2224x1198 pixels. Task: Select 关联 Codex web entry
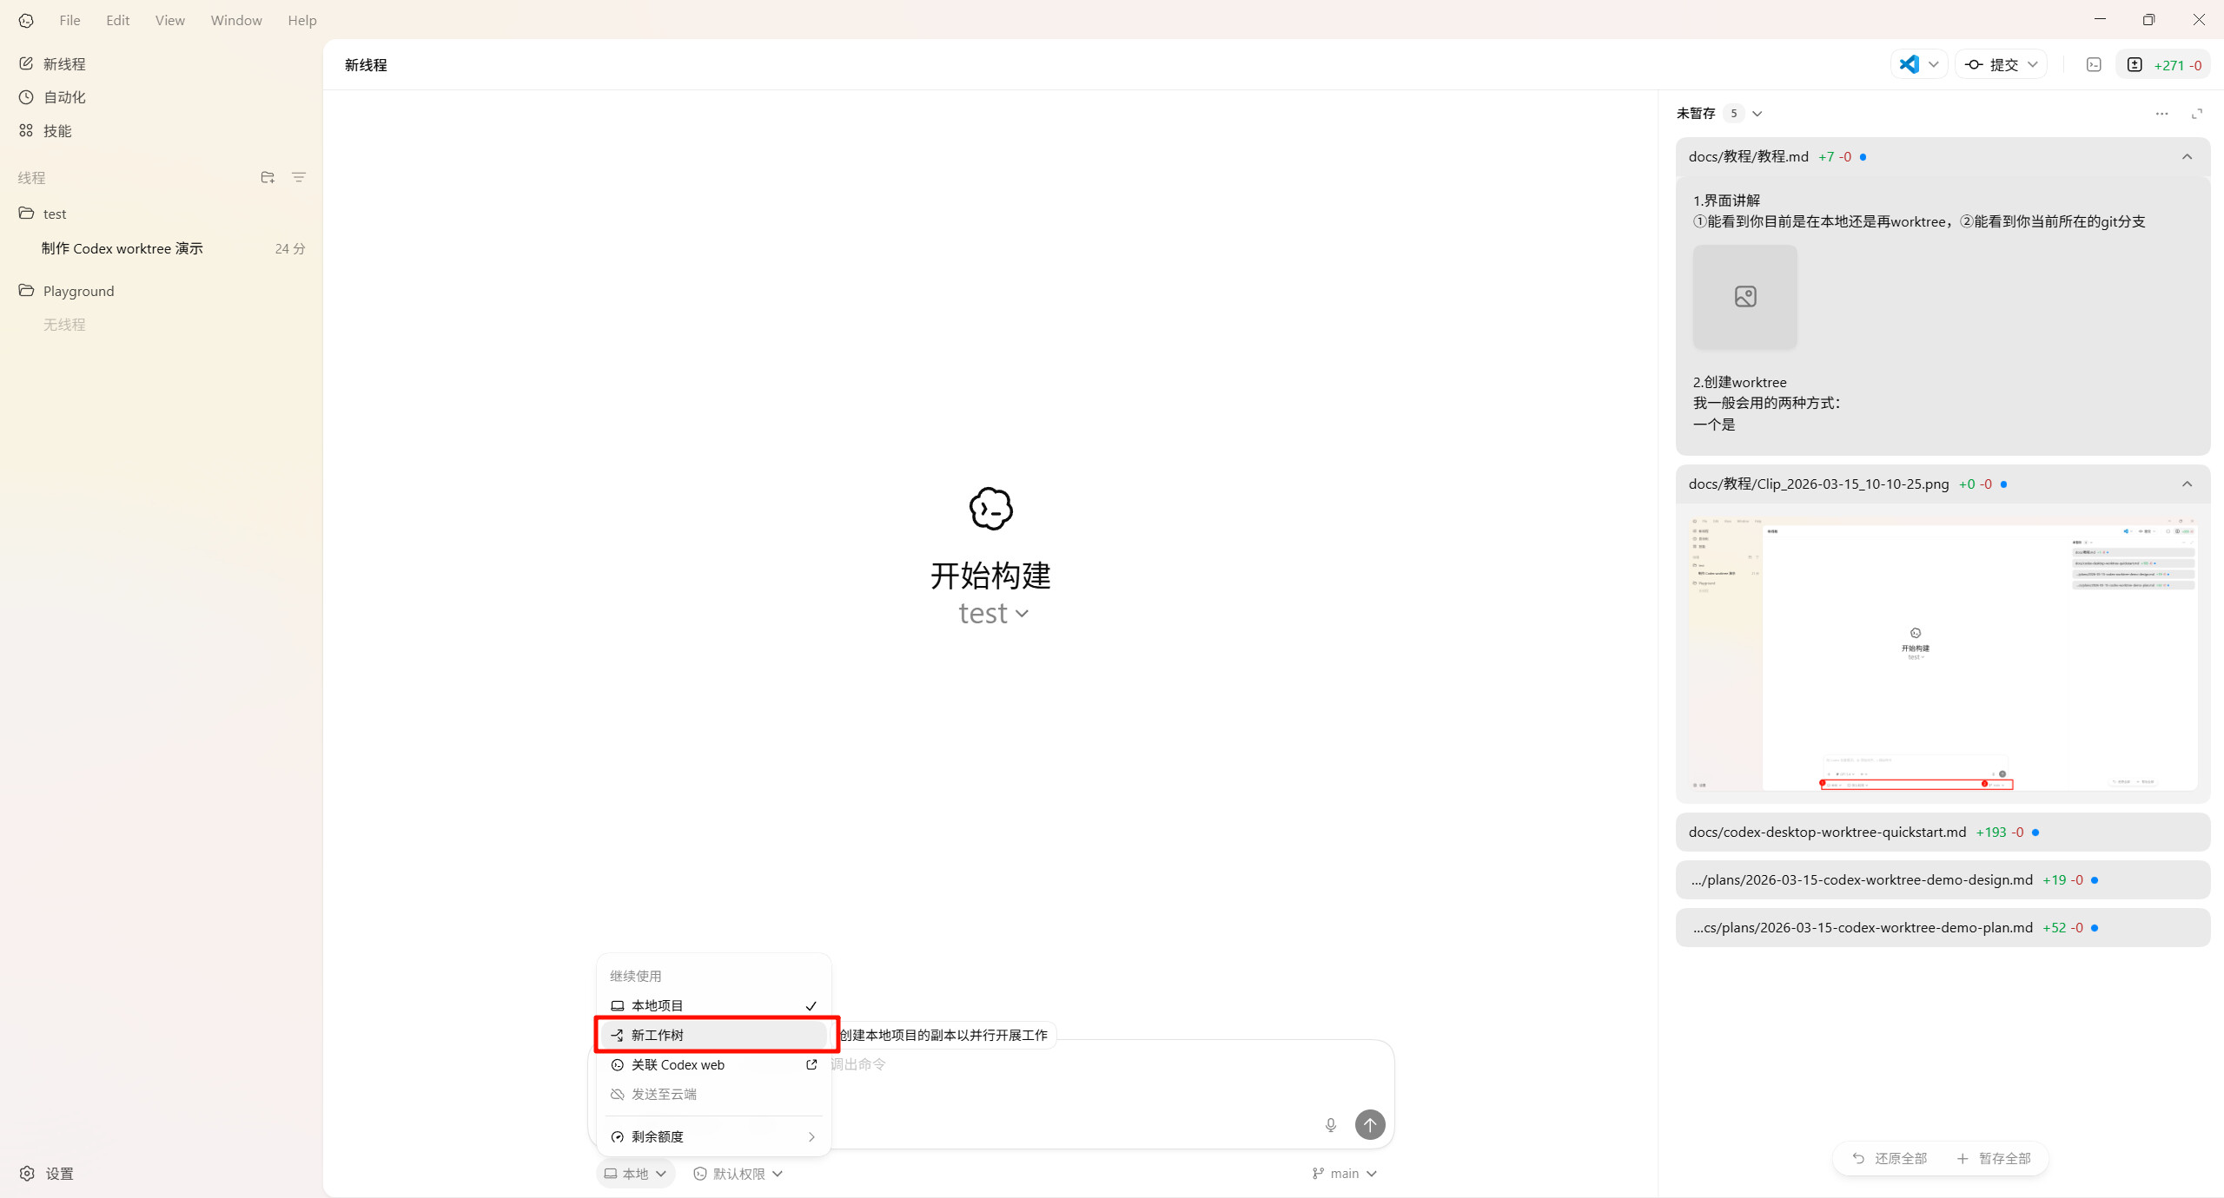[713, 1064]
